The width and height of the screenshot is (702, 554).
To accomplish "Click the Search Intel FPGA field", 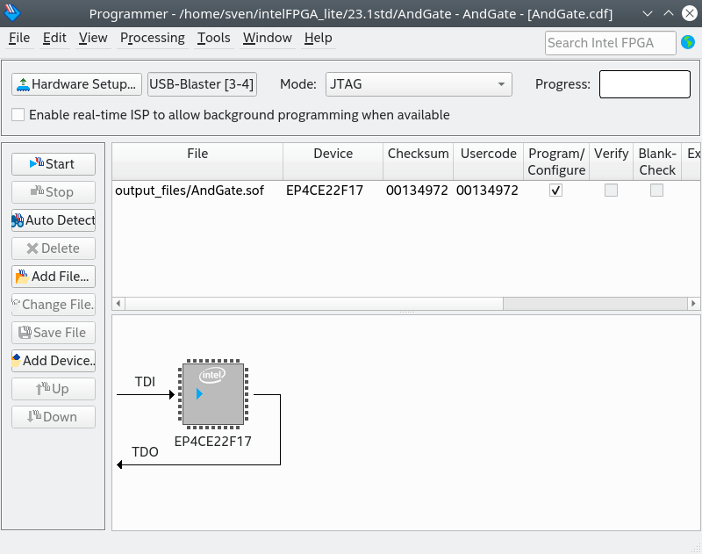I will (610, 43).
